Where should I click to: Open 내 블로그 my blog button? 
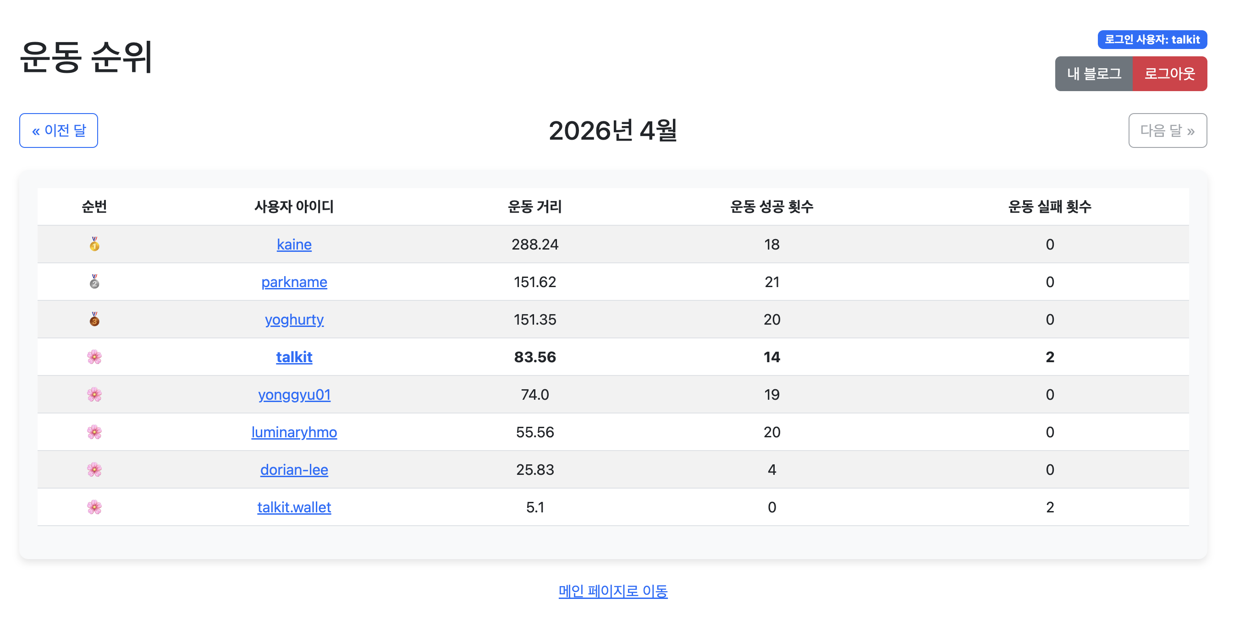pos(1094,74)
